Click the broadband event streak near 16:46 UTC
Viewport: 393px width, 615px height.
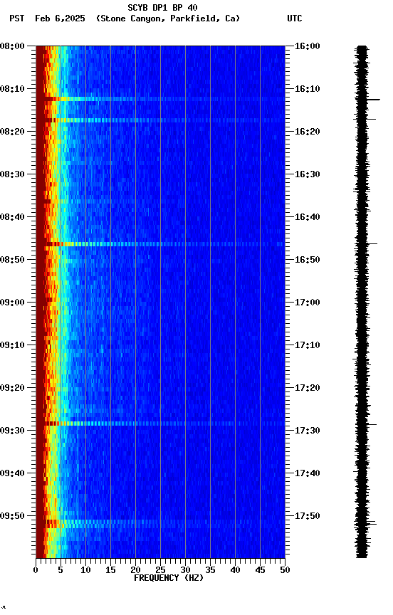coord(160,244)
